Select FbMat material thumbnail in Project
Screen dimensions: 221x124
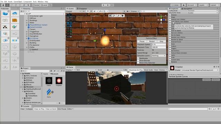pyautogui.click(x=49, y=81)
